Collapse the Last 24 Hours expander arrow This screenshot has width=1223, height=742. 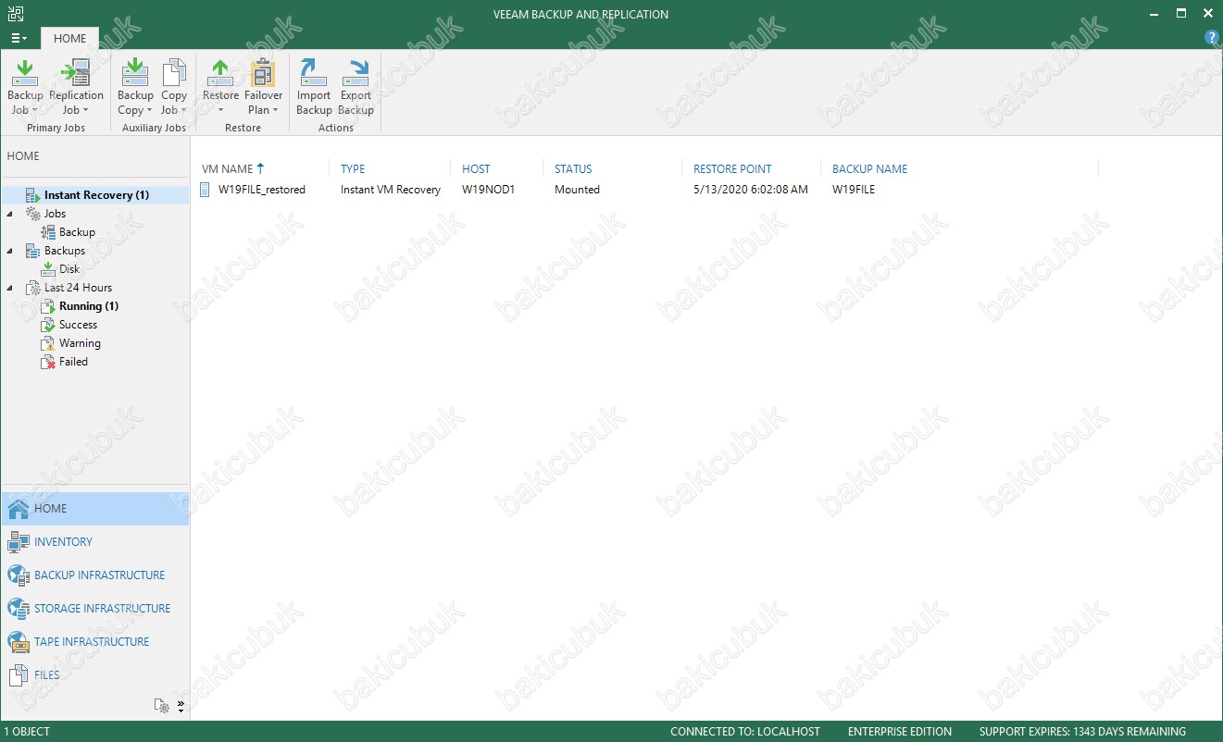pos(10,288)
